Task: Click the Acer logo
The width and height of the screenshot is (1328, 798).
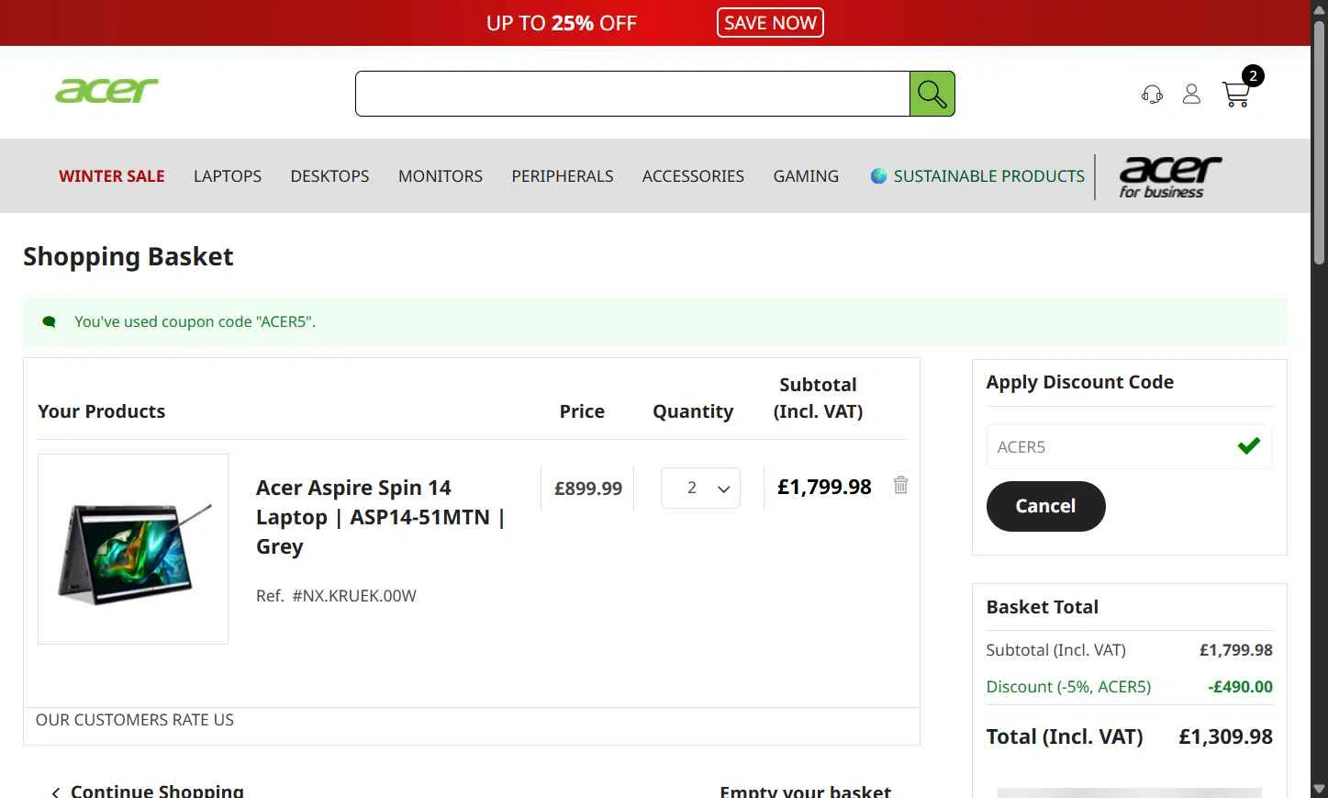Action: click(x=106, y=90)
